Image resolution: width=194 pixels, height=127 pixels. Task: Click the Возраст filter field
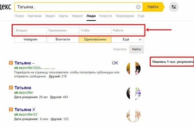pos(31,30)
